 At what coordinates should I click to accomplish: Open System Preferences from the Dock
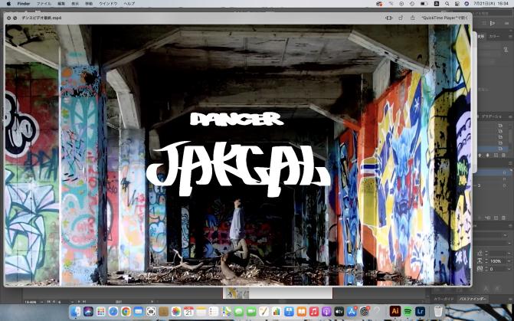pyautogui.click(x=364, y=311)
